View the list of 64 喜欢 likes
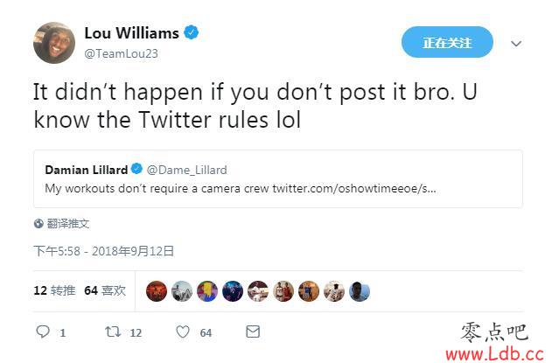 (x=105, y=290)
